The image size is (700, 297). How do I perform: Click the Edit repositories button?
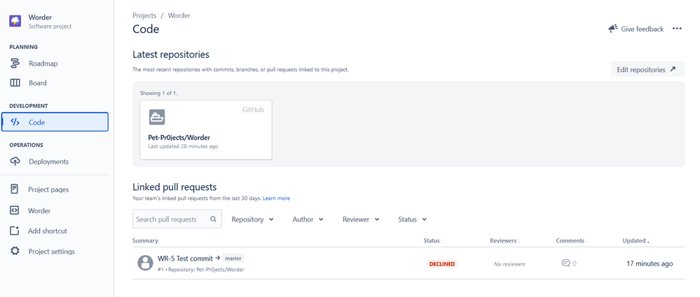coord(647,69)
